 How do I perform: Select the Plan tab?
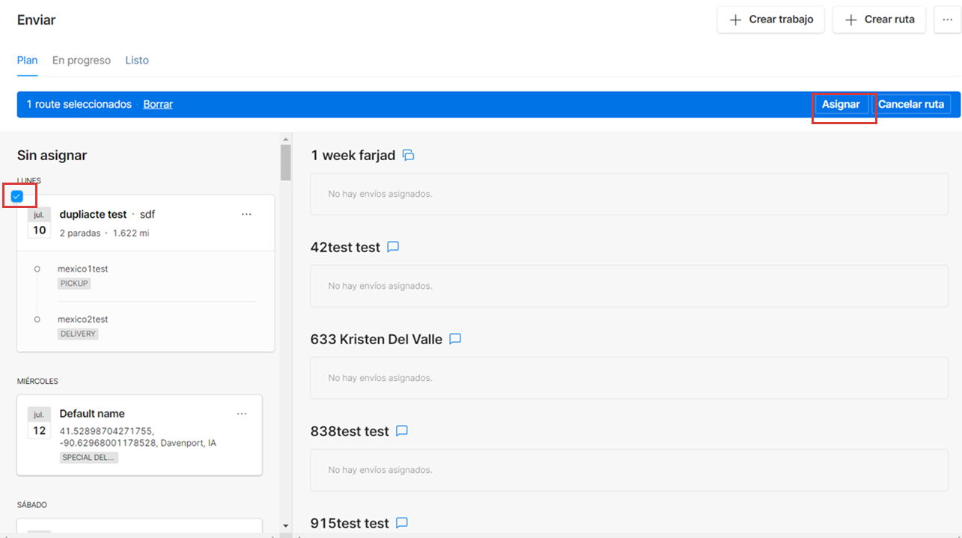coord(27,60)
